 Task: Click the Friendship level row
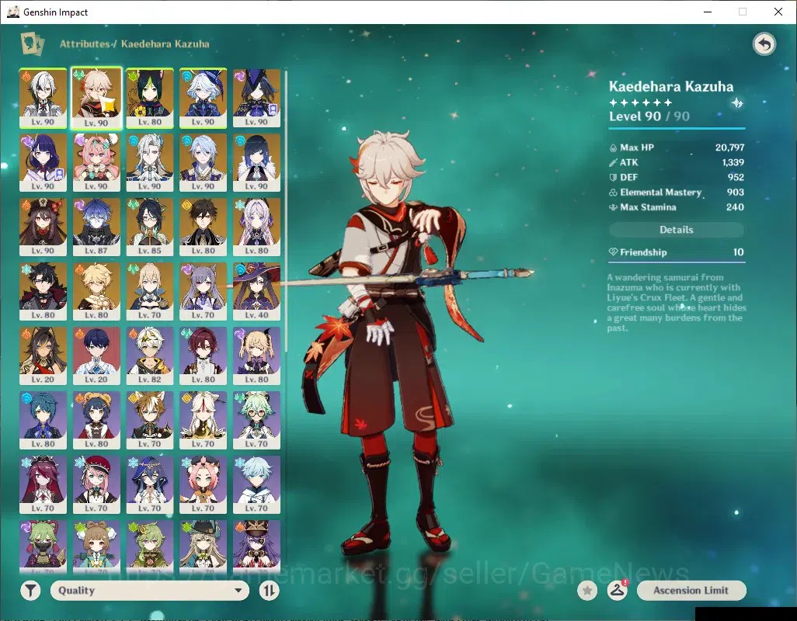click(x=677, y=252)
